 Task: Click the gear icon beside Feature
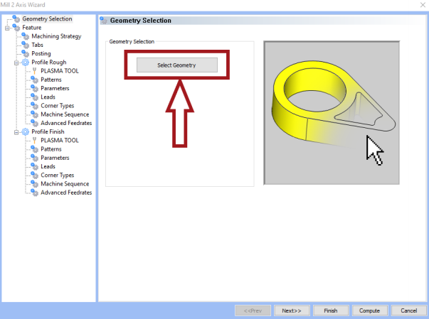point(16,28)
